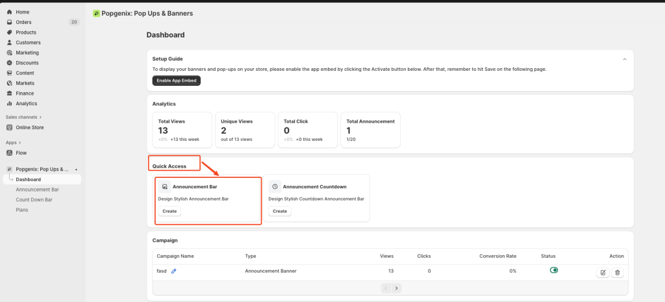Click the Status column header

click(548, 256)
